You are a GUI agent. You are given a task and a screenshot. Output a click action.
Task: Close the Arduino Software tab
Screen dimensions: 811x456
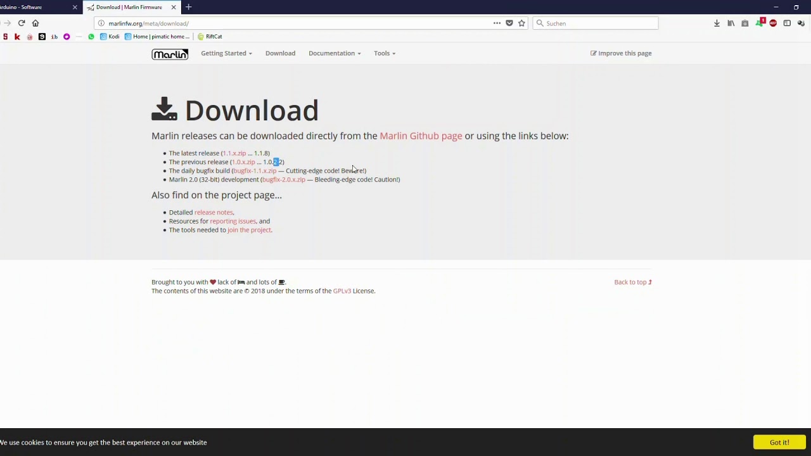tap(75, 7)
